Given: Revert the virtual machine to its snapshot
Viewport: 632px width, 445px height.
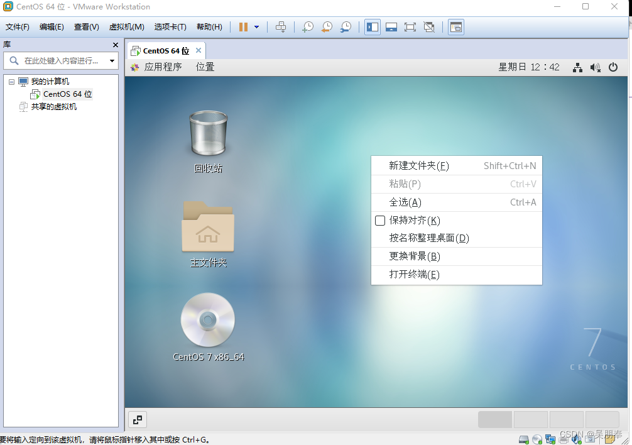Looking at the screenshot, I should pyautogui.click(x=327, y=26).
